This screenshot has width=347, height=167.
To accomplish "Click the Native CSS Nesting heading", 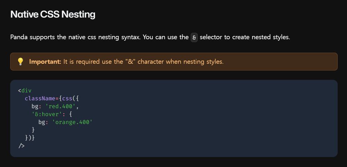I will (53, 15).
